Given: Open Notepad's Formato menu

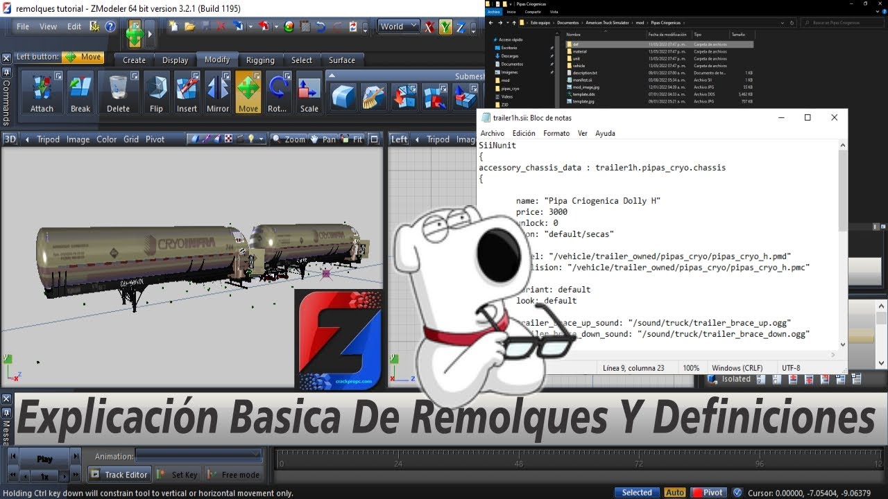Looking at the screenshot, I should pyautogui.click(x=556, y=133).
